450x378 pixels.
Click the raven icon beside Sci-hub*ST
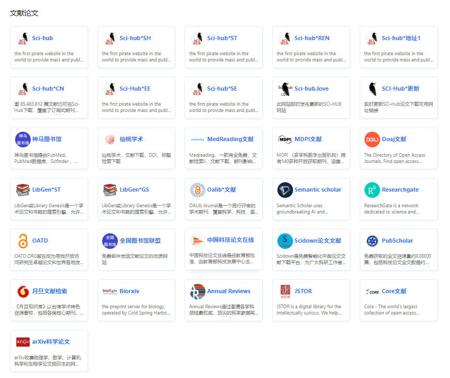198,39
